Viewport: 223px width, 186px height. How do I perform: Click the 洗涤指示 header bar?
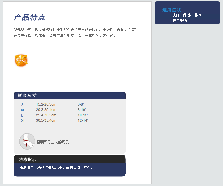[x=70, y=159]
